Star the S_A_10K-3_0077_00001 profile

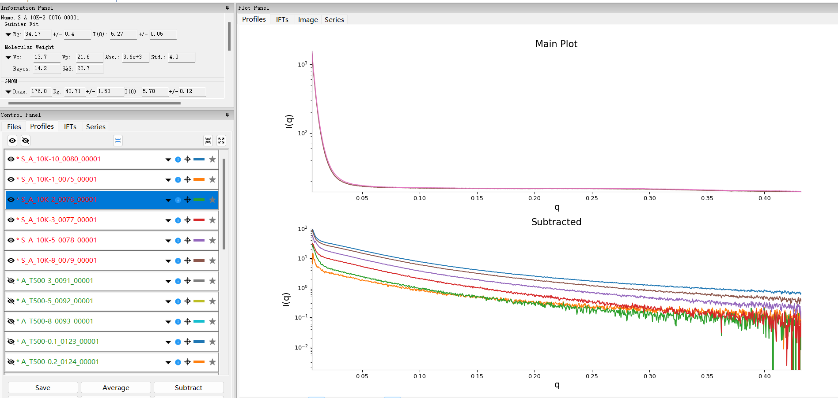[x=212, y=220]
